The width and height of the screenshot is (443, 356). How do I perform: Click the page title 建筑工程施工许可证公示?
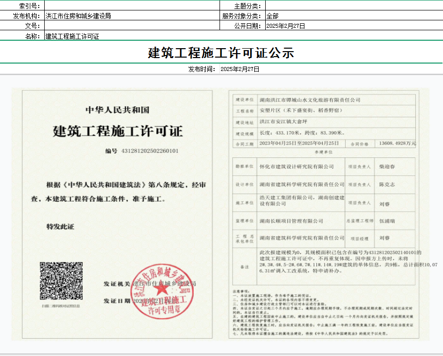pos(221,53)
